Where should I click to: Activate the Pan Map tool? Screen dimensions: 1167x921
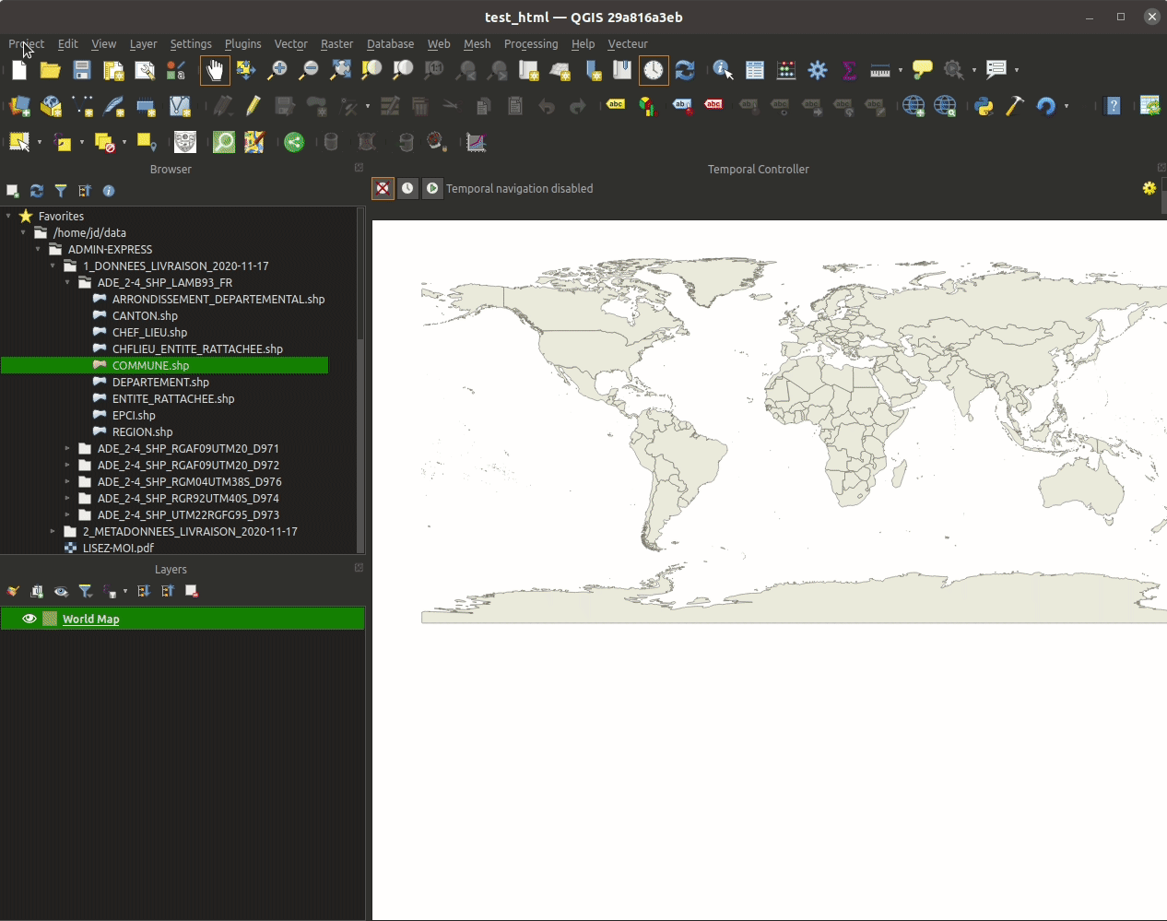coord(215,70)
